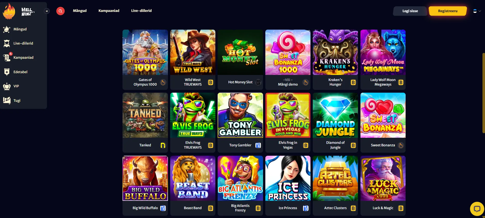The image size is (485, 218).
Task: Open the VIP crown sidebar item
Action: point(16,86)
